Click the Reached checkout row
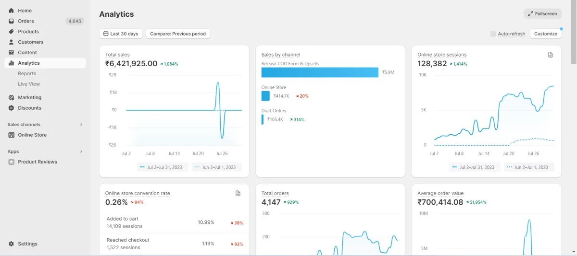Screen dimensions: 577x256 click(x=175, y=244)
